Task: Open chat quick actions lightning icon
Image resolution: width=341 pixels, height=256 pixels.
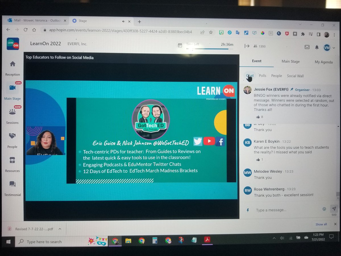Action: pyautogui.click(x=248, y=210)
